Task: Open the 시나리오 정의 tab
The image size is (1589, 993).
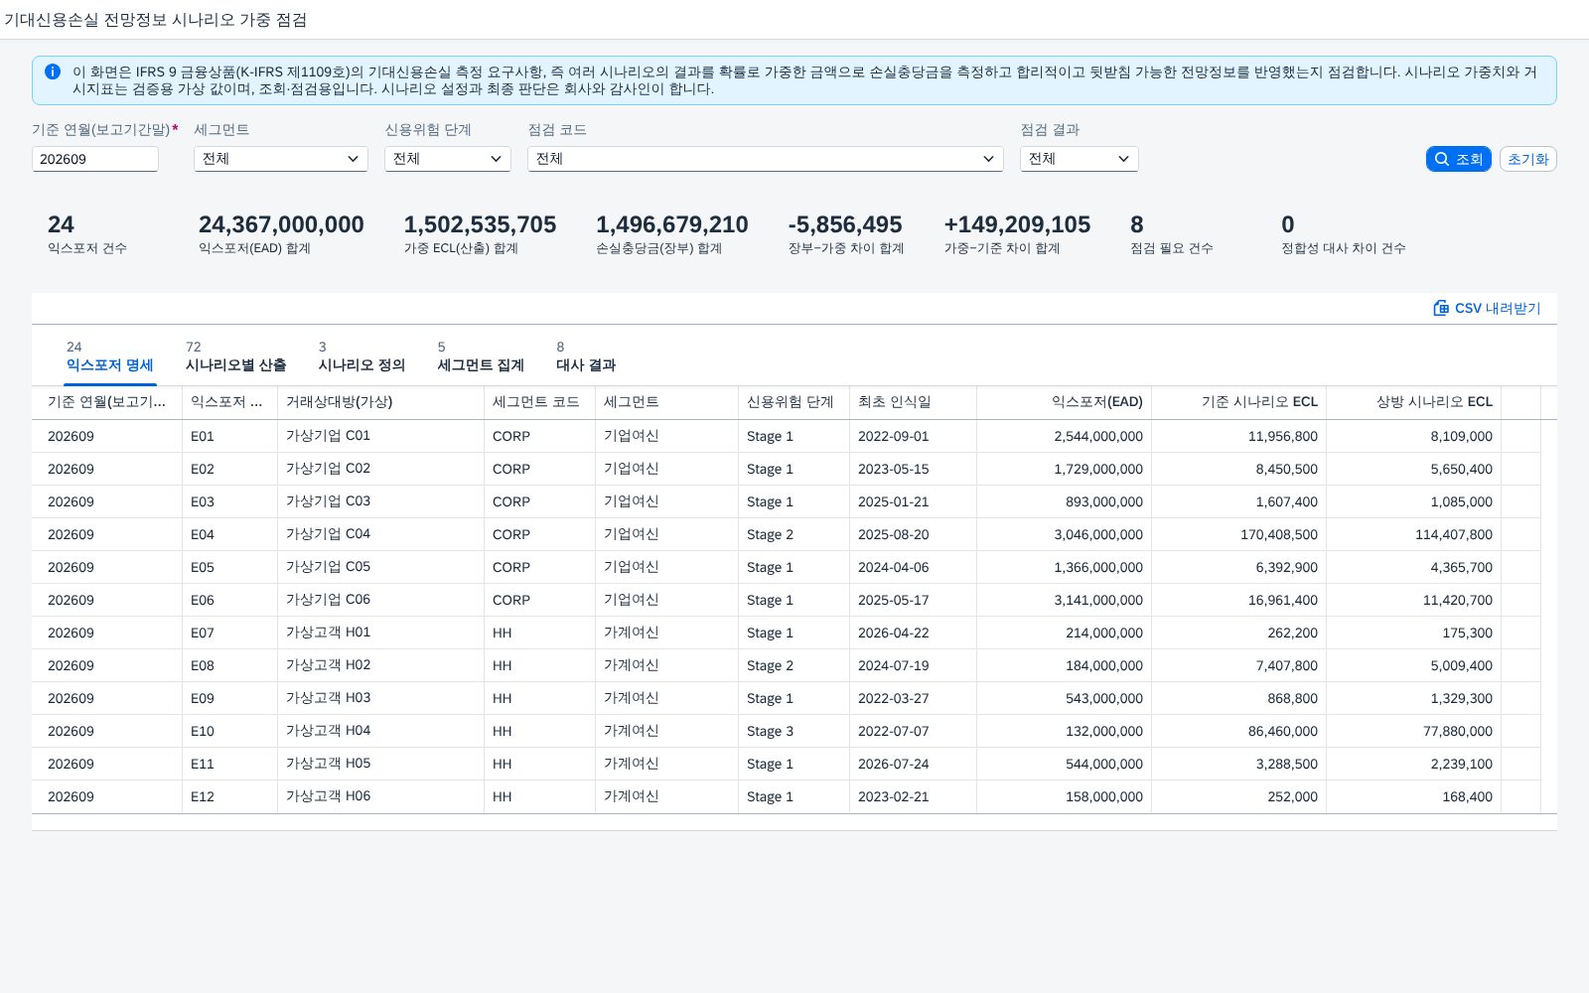Action: pyautogui.click(x=361, y=357)
